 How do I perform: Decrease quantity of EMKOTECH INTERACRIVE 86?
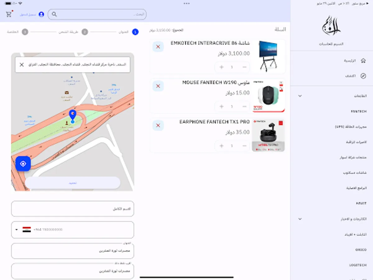[x=245, y=67]
